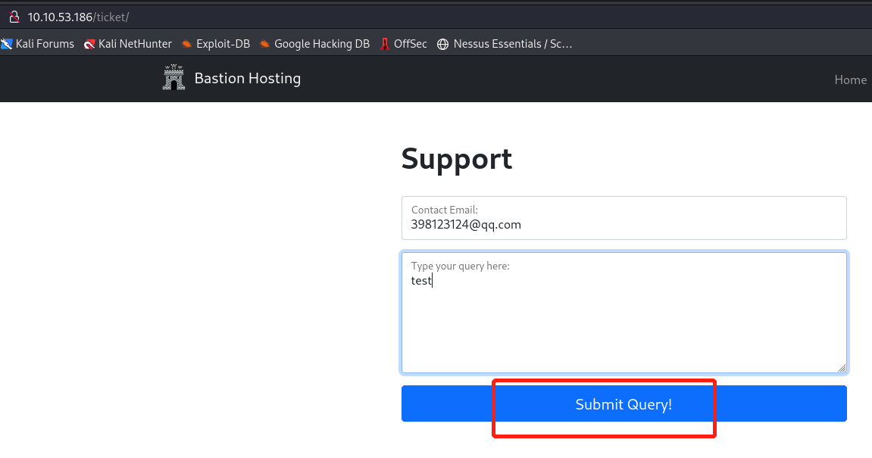Go to the Home nav link

[850, 79]
